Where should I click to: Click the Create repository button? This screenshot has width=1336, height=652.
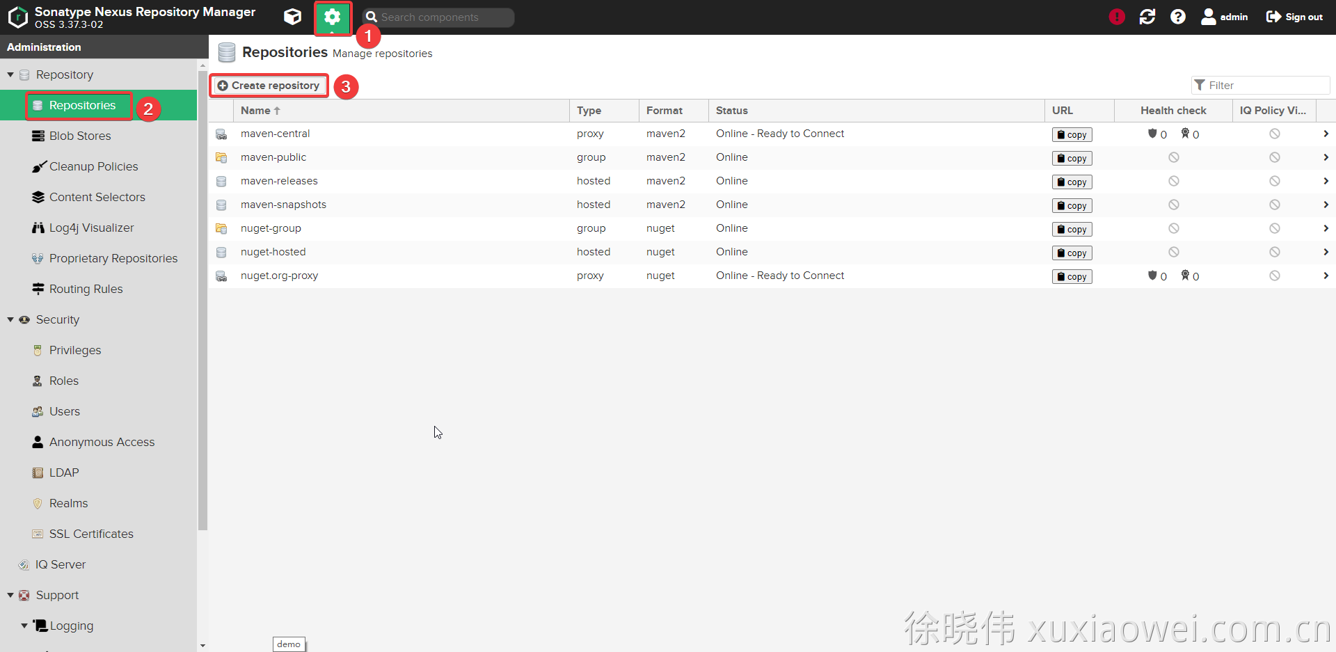click(x=269, y=86)
